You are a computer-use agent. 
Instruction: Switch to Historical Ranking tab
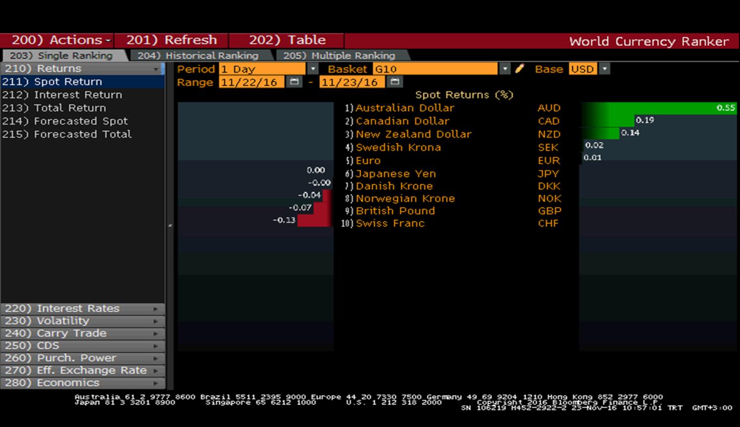click(198, 55)
